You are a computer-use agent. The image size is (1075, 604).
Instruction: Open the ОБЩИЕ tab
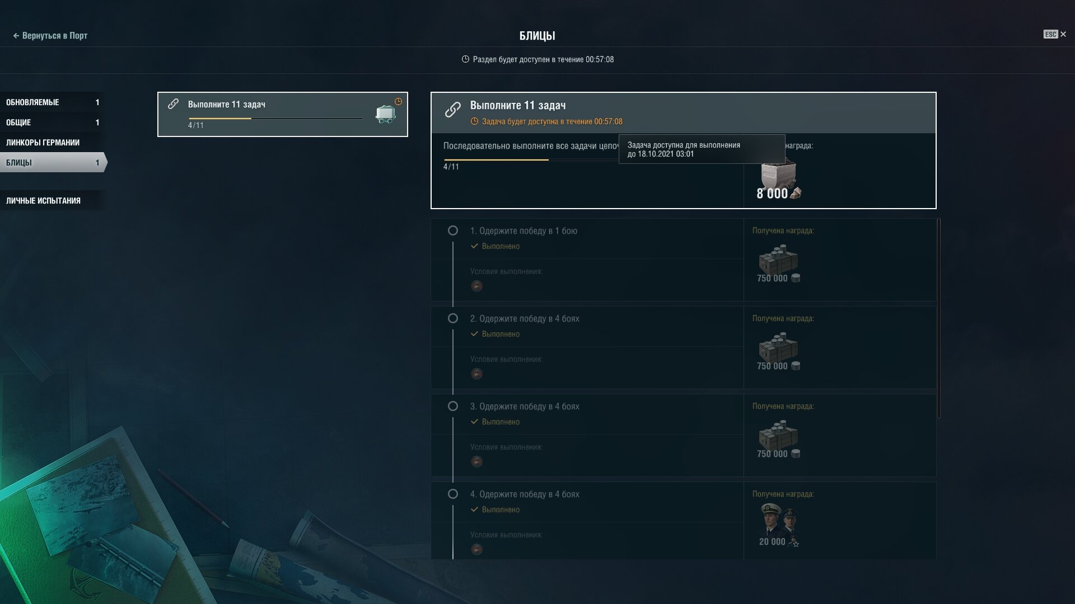52,122
